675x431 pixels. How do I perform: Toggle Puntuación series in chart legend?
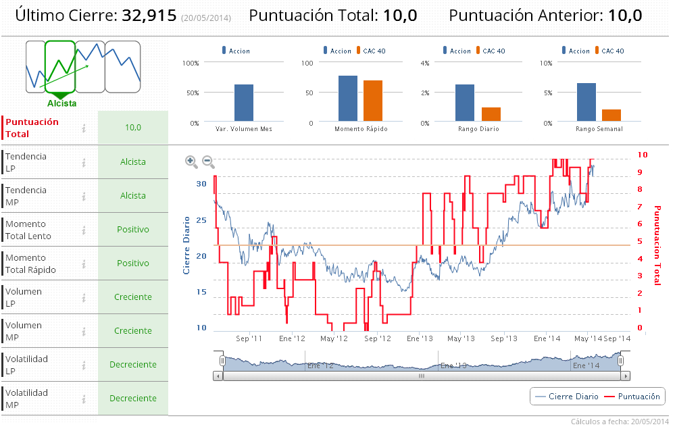click(632, 397)
